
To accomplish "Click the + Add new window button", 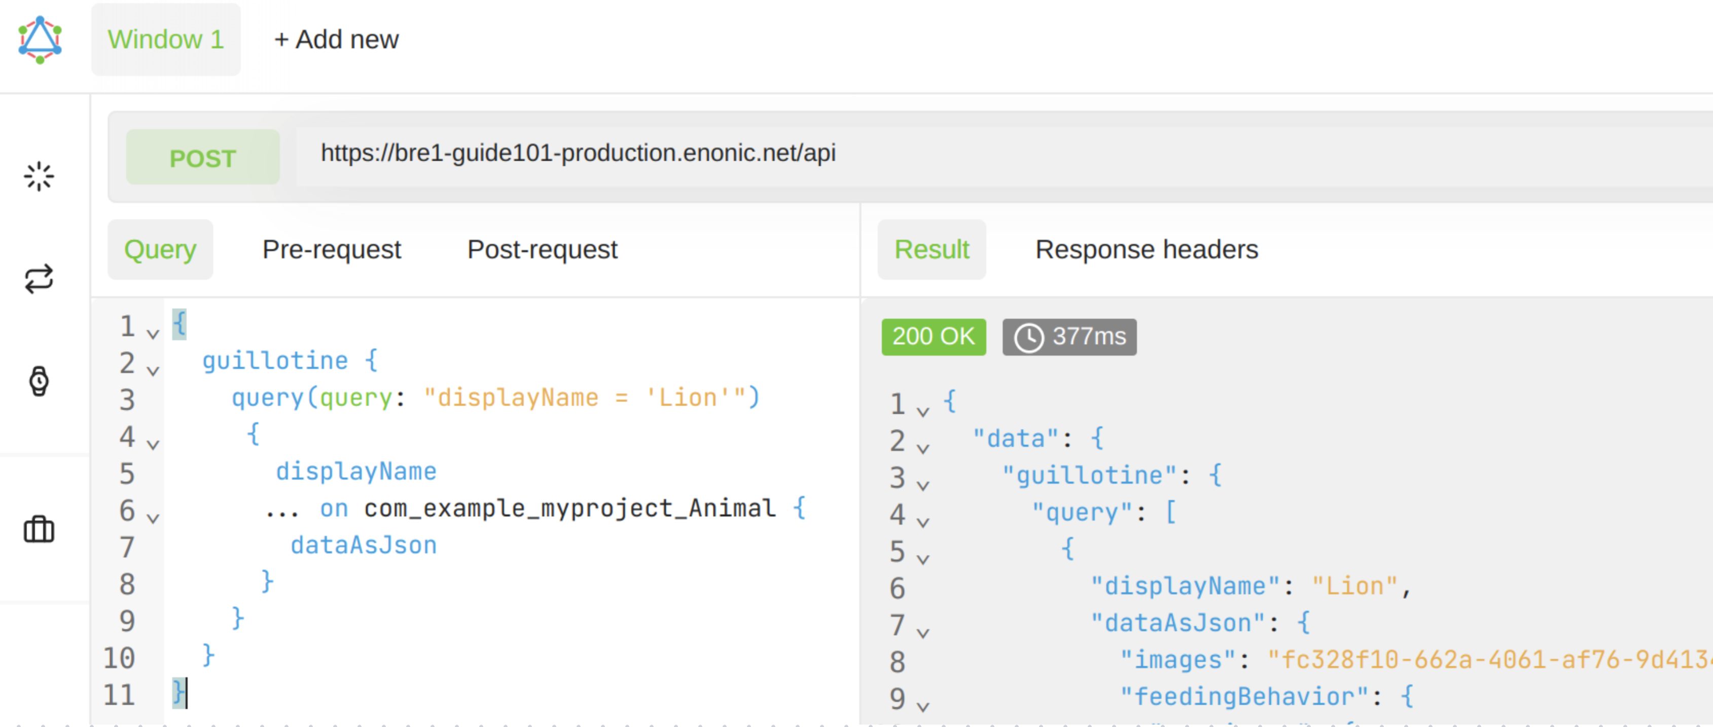I will click(336, 39).
